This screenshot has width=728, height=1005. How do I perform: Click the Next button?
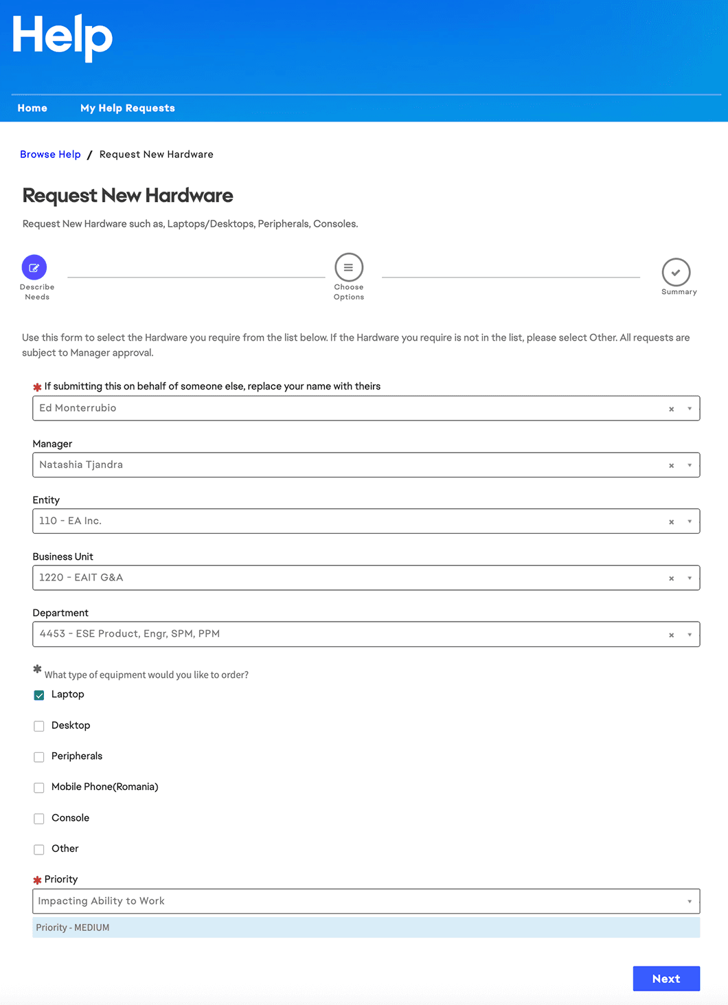[x=666, y=978]
